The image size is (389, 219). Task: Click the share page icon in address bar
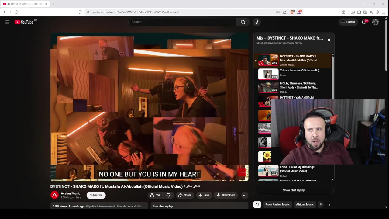(285, 12)
